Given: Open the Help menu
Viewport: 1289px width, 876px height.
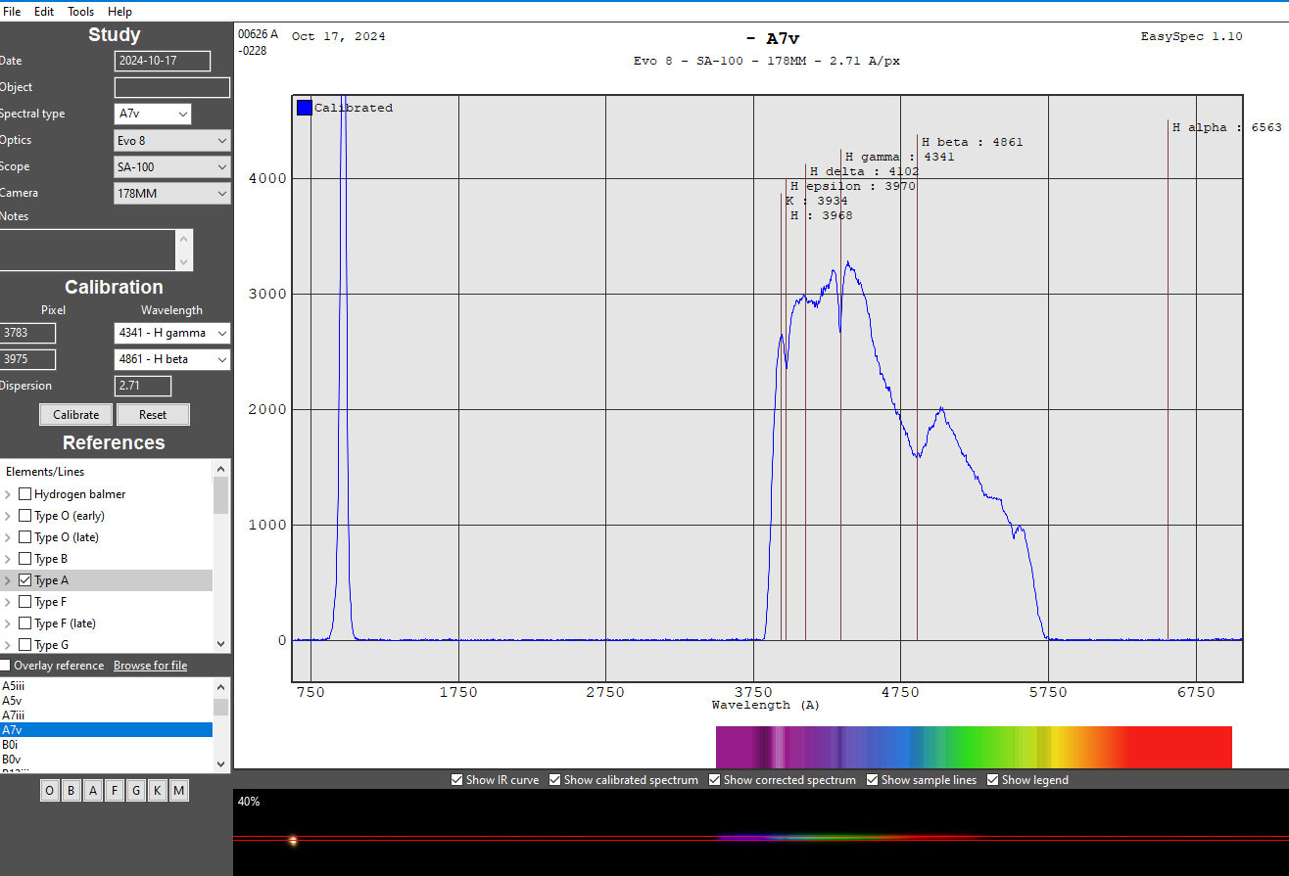Looking at the screenshot, I should pos(119,12).
